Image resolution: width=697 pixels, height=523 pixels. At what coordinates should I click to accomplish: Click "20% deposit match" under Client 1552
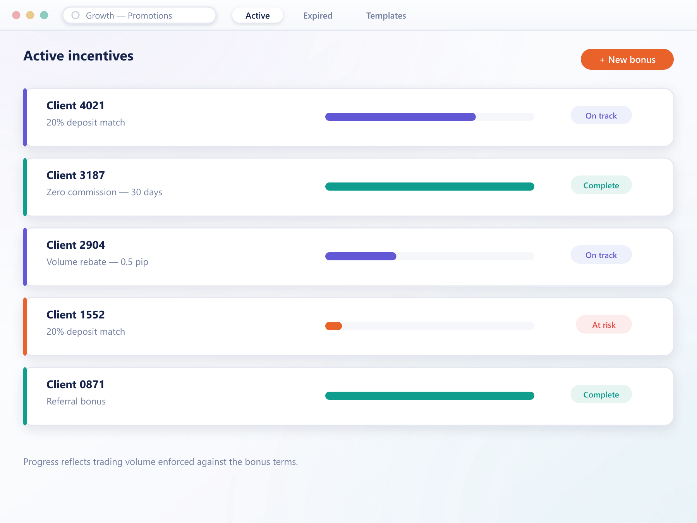click(86, 332)
